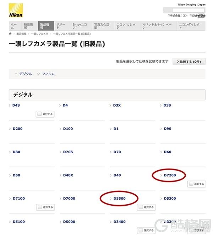
Task: Click the home icon in breadcrumb
Action: tap(10, 34)
